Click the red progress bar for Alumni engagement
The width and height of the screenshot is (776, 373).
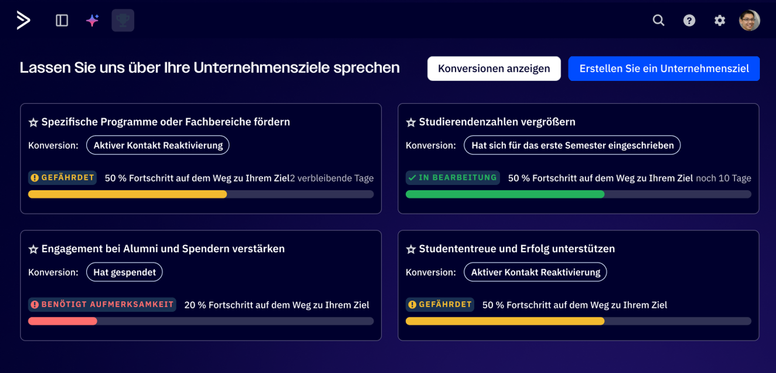(x=63, y=321)
